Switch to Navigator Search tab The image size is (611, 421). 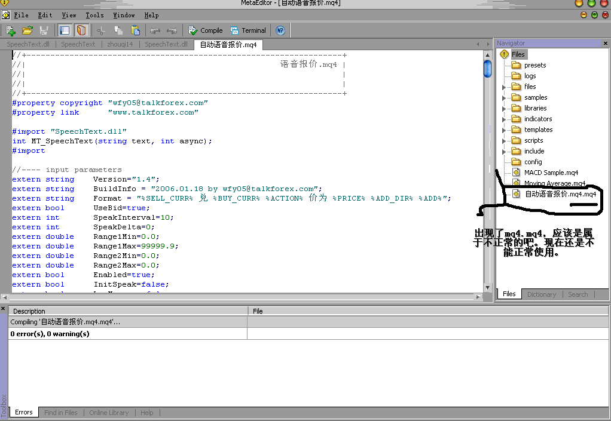click(x=578, y=294)
